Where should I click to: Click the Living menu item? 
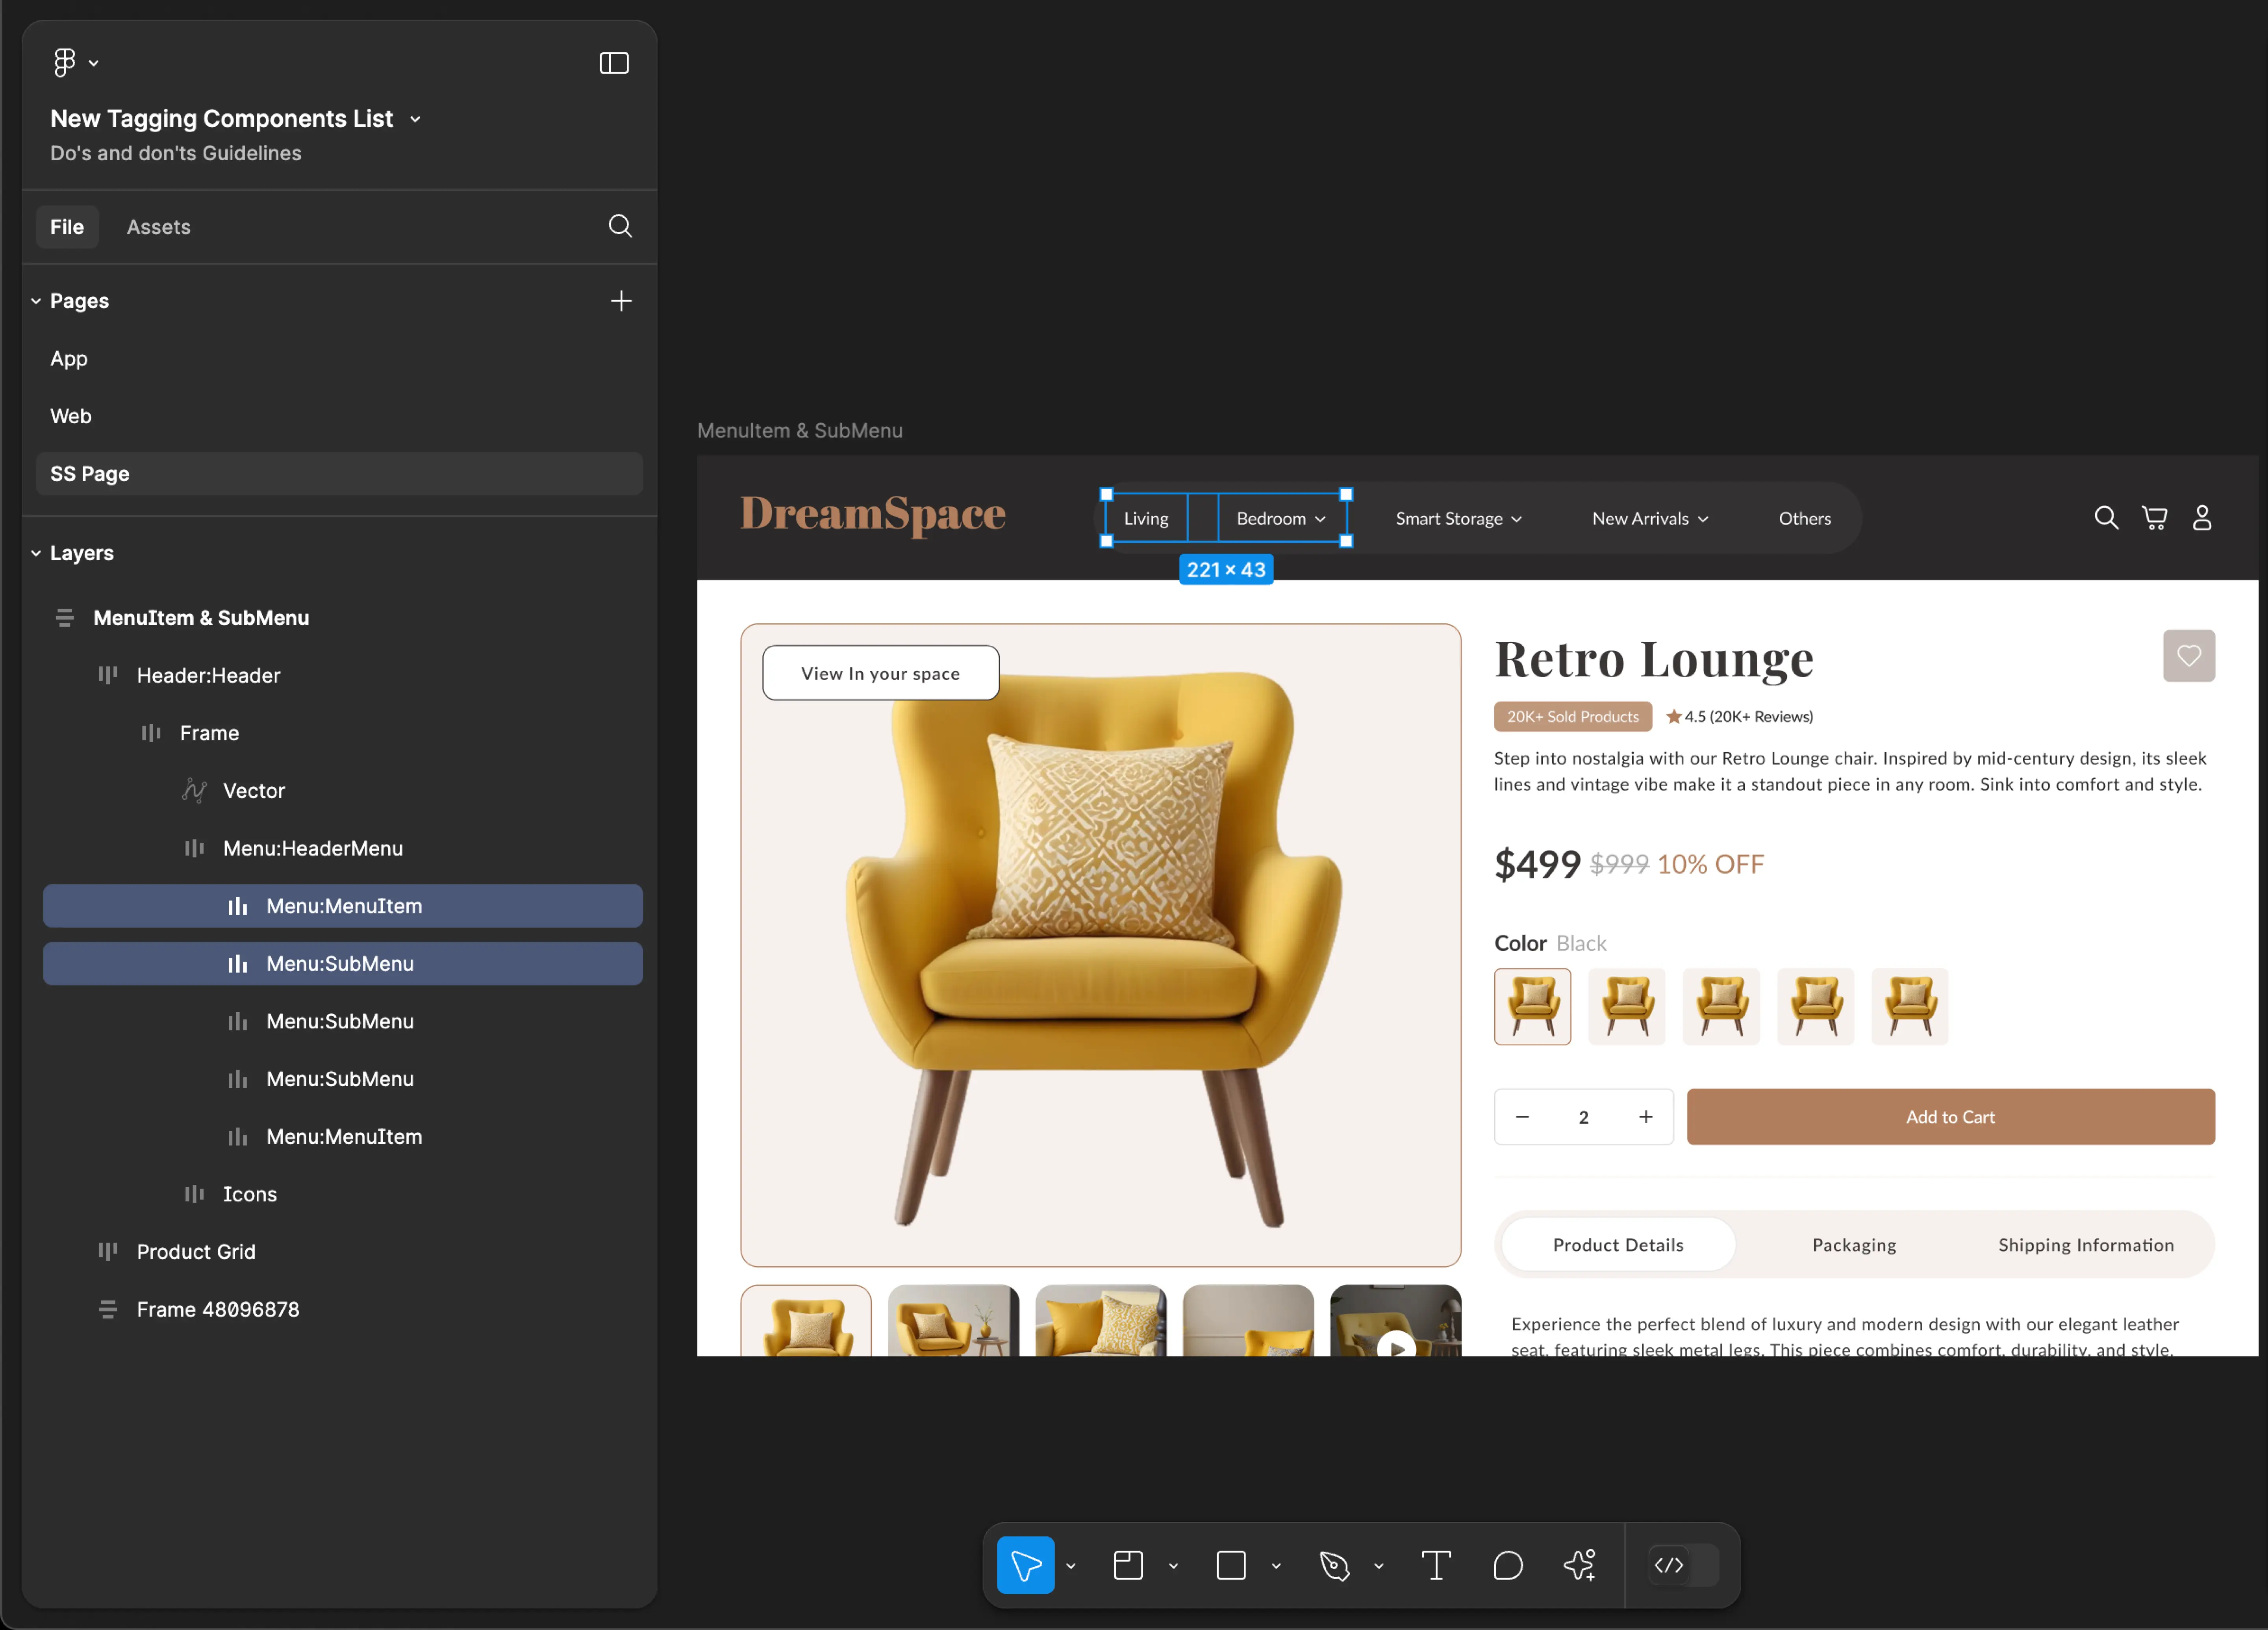[1146, 518]
